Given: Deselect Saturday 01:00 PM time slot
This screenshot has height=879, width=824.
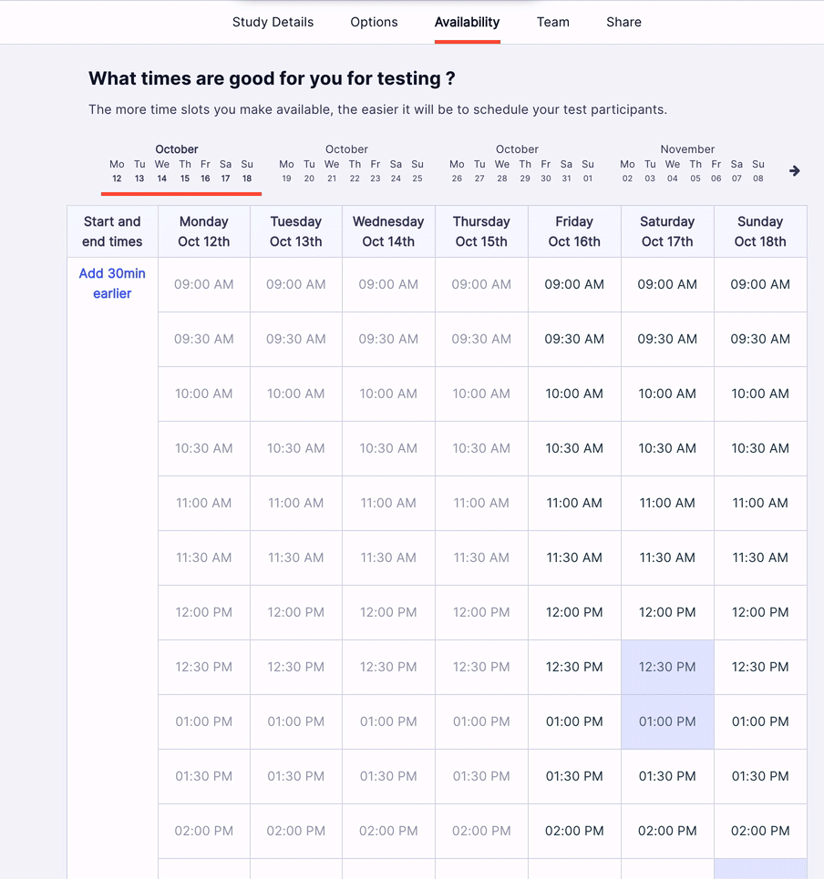Looking at the screenshot, I should click(667, 721).
